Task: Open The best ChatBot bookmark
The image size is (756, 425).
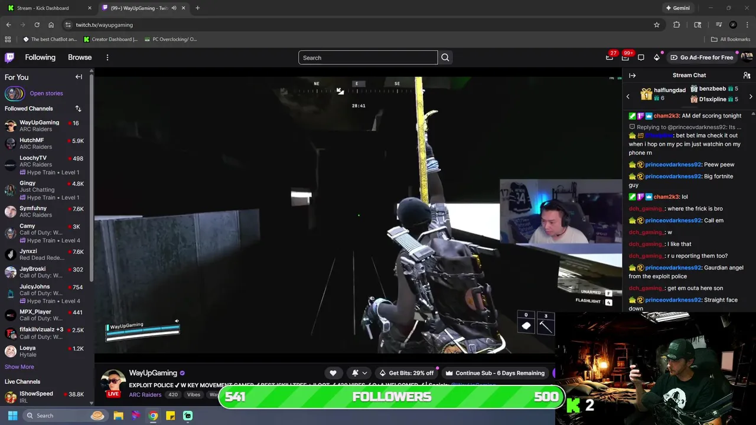Action: click(50, 39)
